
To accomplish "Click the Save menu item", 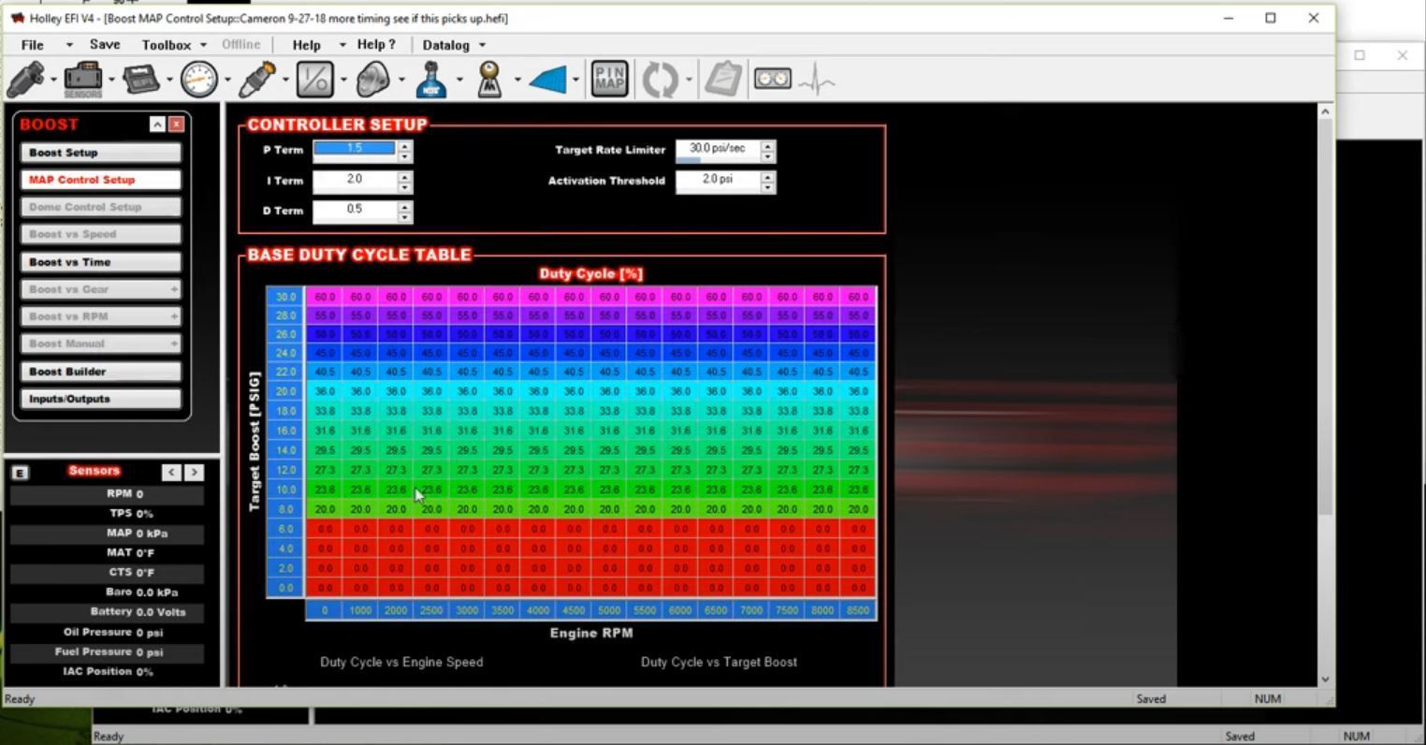I will [x=105, y=45].
